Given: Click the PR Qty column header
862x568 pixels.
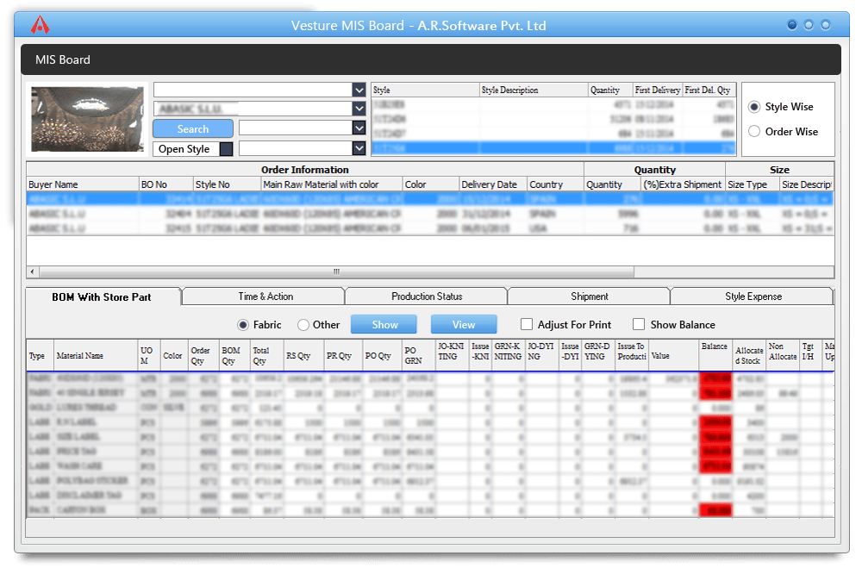Looking at the screenshot, I should pos(343,356).
